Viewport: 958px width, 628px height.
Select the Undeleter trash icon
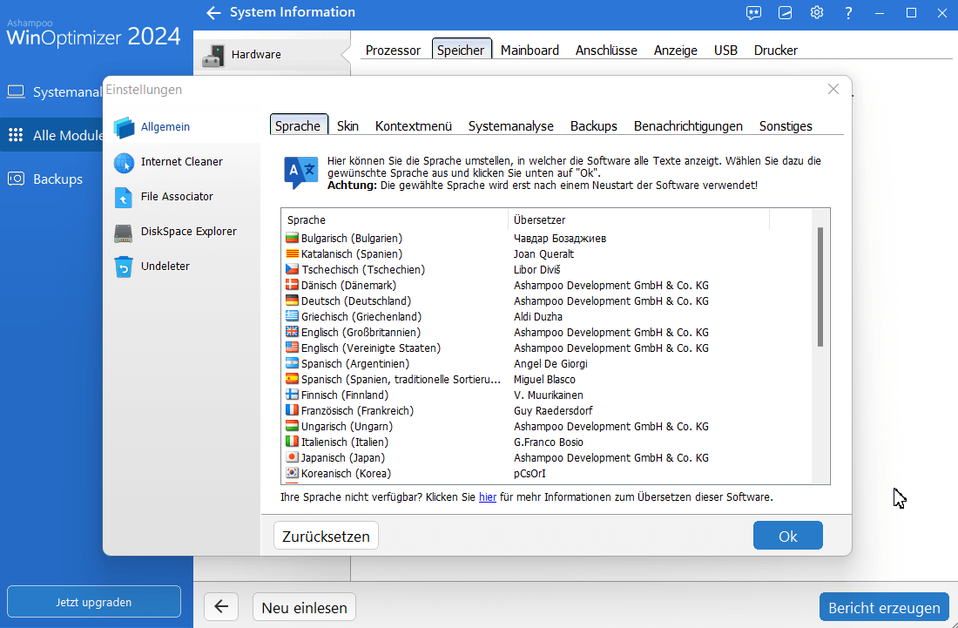[124, 267]
